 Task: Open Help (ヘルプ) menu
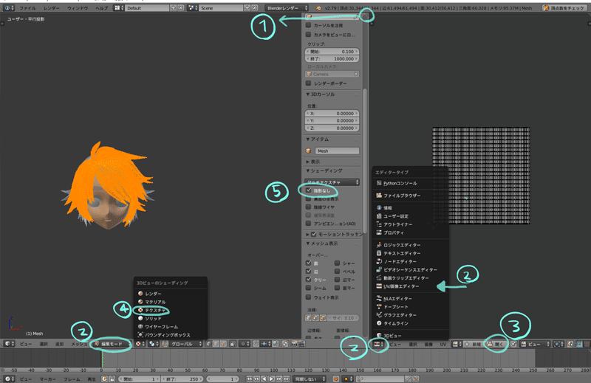click(101, 8)
